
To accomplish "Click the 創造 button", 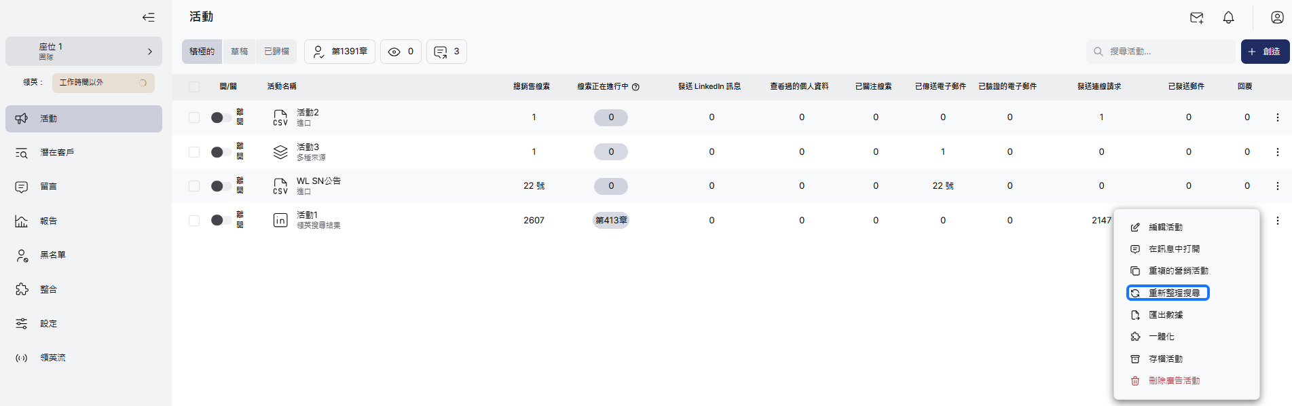I will coord(1264,52).
